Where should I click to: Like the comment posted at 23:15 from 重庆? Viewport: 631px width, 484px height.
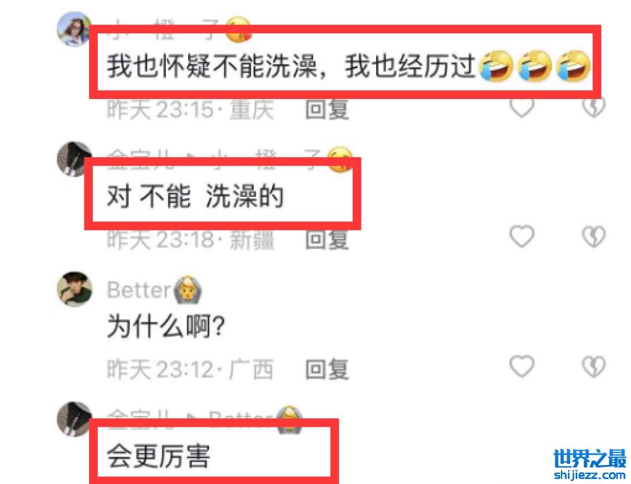[x=522, y=106]
